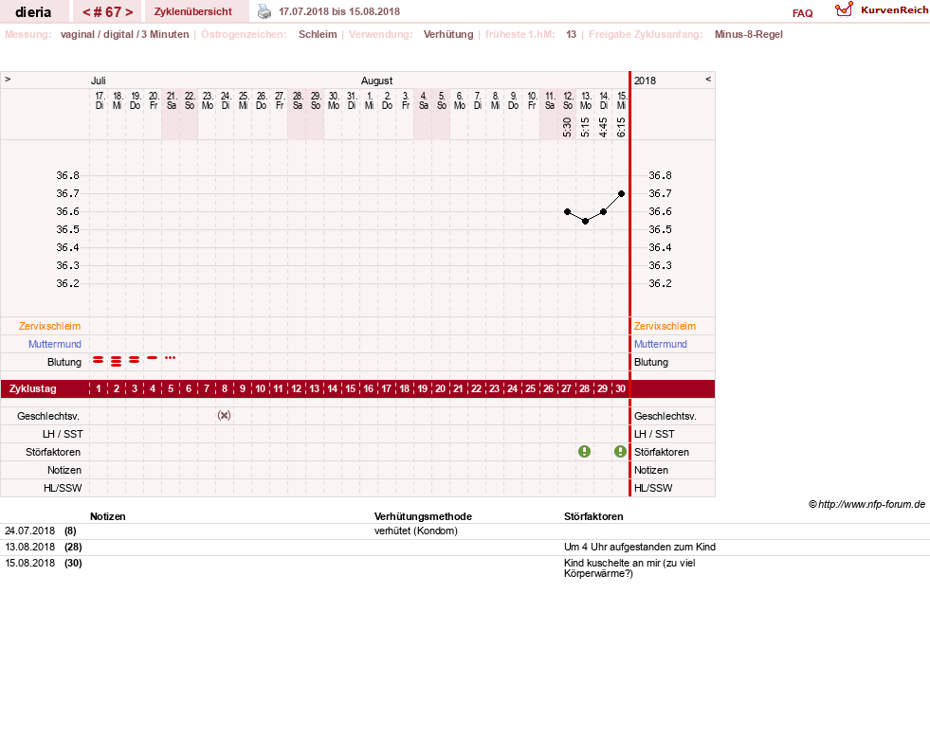Click the 'Minus-8-Regel' value

pos(749,34)
